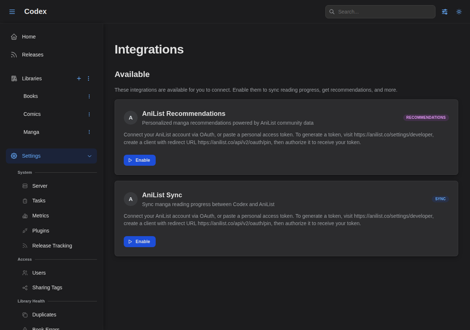Viewport: 470px width, 330px height.
Task: Open Releases page
Action: click(51, 55)
